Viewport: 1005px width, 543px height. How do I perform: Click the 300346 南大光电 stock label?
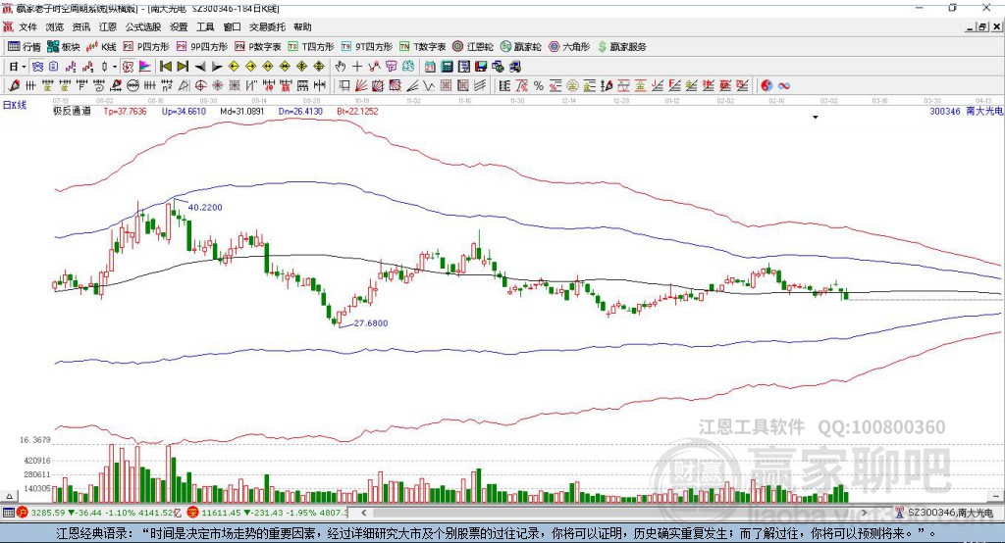coord(967,111)
